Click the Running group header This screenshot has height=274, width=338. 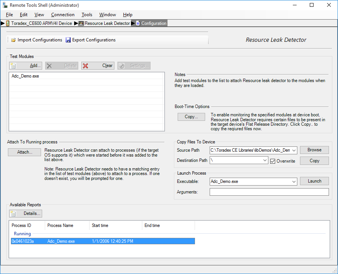click(x=23, y=234)
